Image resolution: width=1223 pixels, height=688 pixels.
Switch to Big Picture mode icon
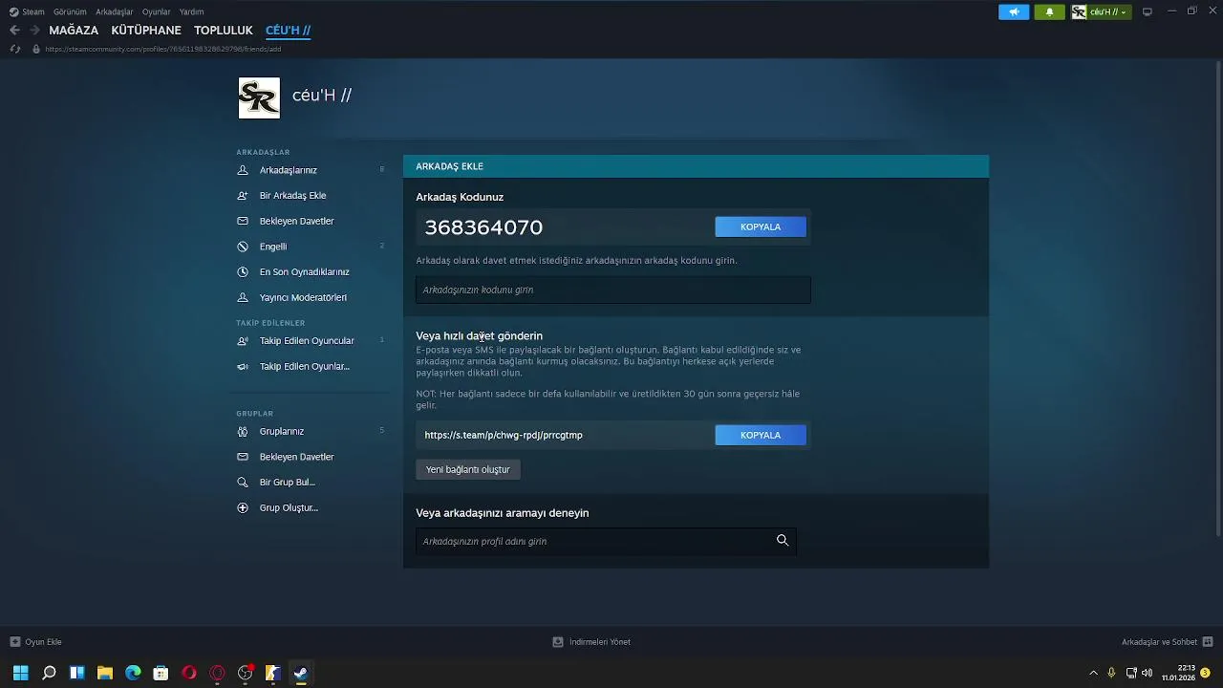1148,11
